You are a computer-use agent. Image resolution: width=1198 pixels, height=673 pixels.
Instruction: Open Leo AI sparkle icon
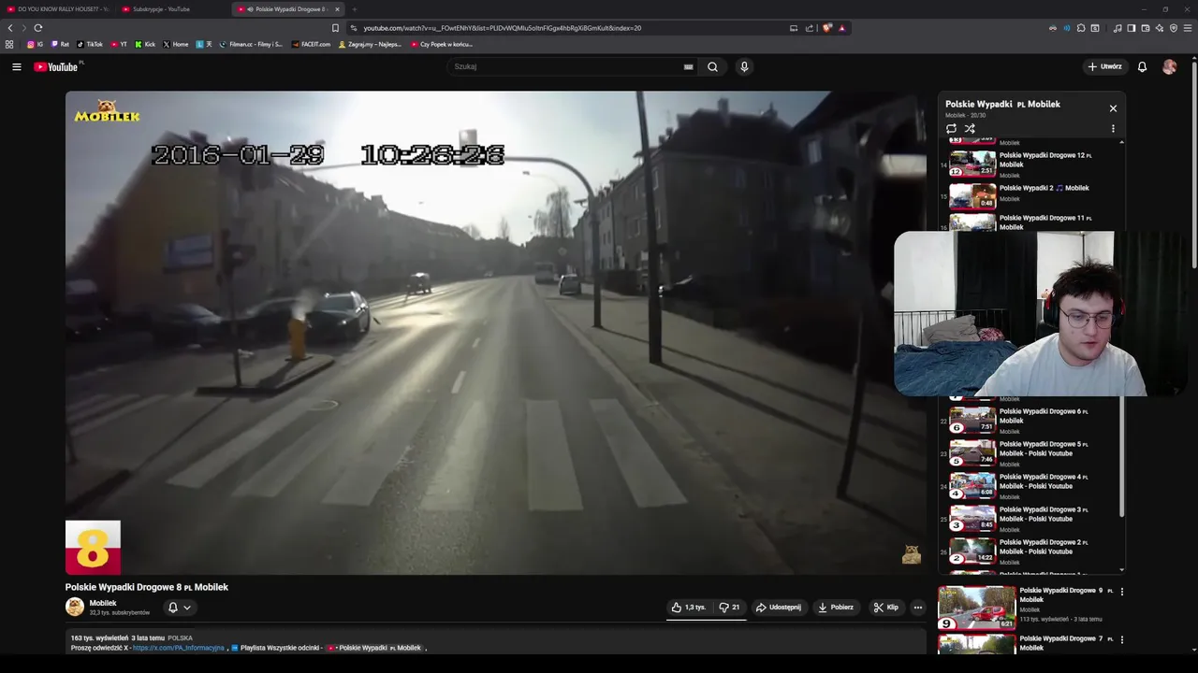pos(1159,28)
